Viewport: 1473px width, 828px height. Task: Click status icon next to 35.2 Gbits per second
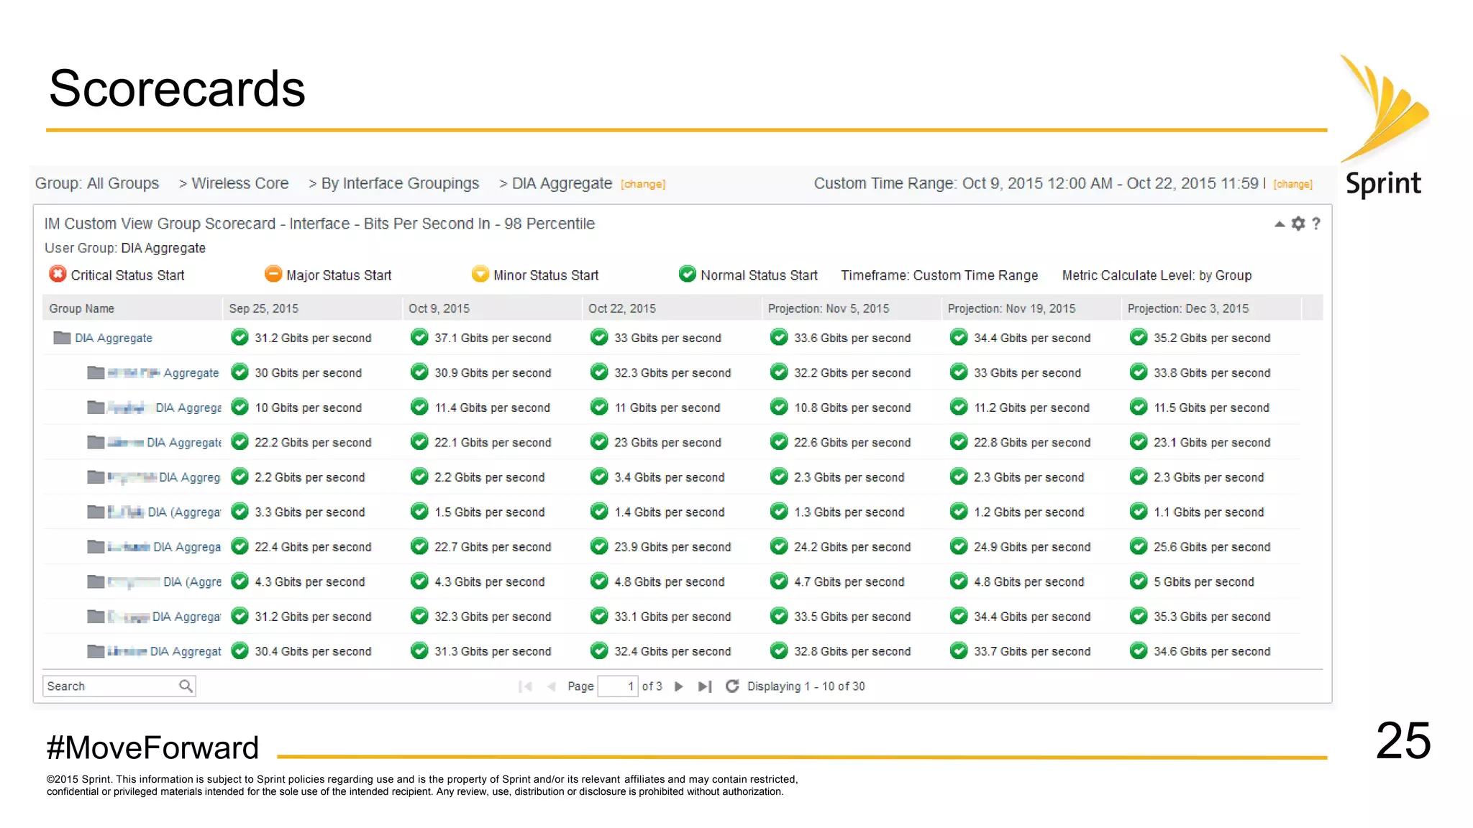click(1139, 337)
